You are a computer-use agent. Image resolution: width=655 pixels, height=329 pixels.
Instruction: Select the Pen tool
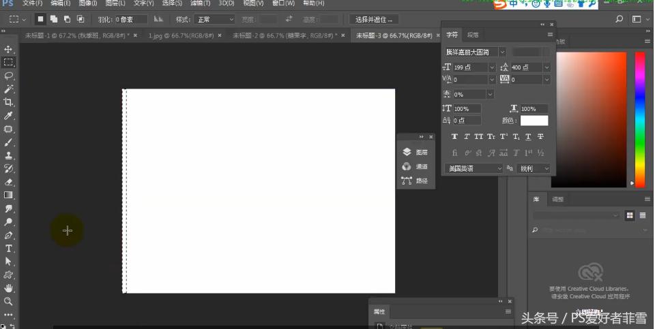8,235
